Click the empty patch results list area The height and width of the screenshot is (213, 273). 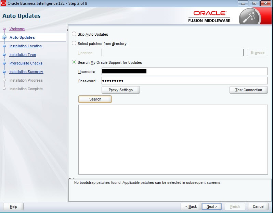click(x=173, y=140)
